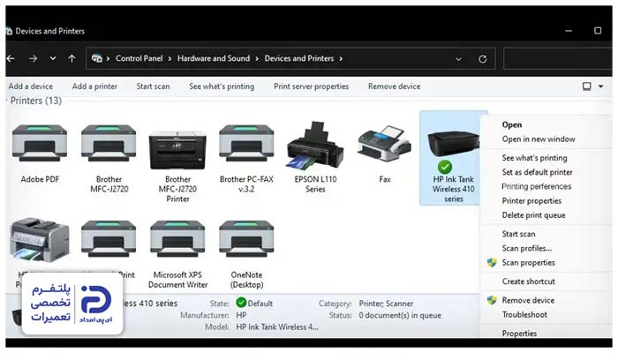Select Set as default printer
The image size is (618, 353).
(x=537, y=172)
